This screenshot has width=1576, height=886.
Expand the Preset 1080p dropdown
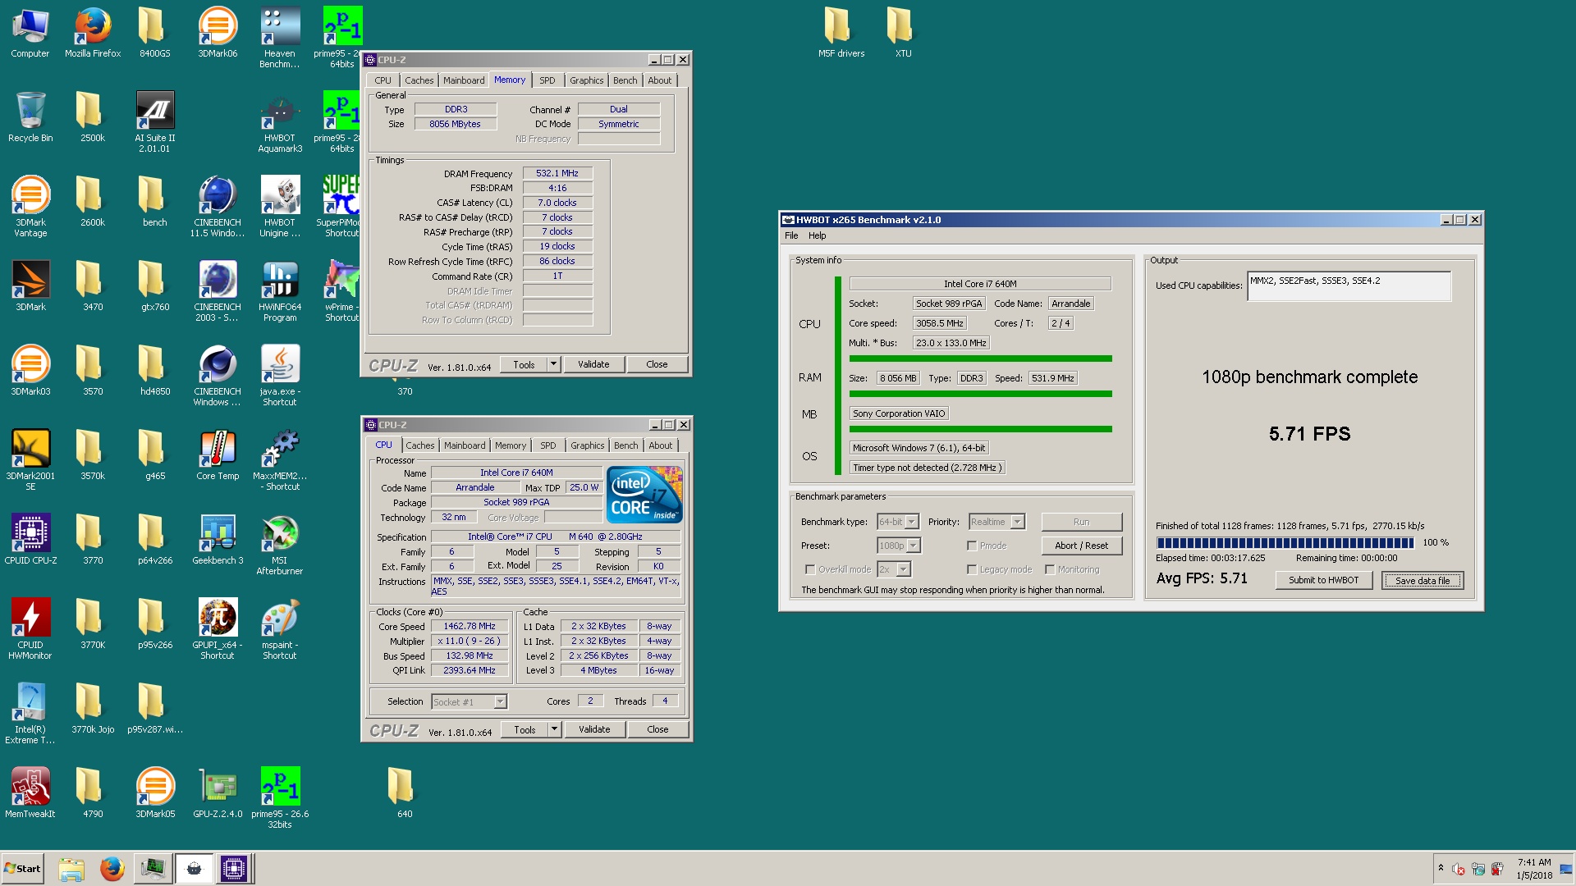pyautogui.click(x=914, y=546)
